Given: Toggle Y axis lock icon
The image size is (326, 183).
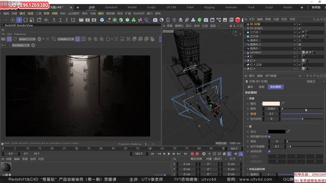Looking at the screenshot, I should click(x=60, y=20).
